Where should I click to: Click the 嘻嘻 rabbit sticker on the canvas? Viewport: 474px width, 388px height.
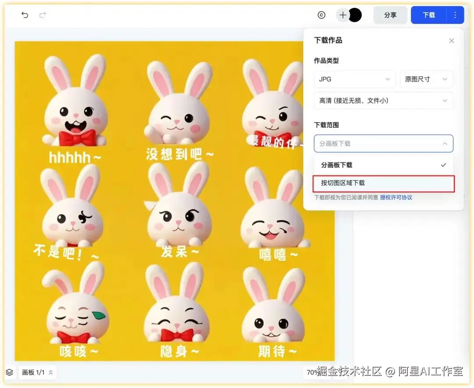point(271,224)
